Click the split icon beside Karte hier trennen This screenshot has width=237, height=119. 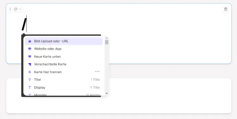pyautogui.click(x=30, y=72)
